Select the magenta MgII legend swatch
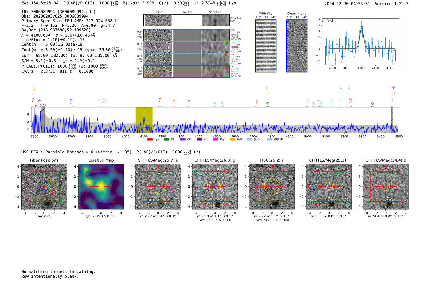430x293 pixels. coord(215,140)
